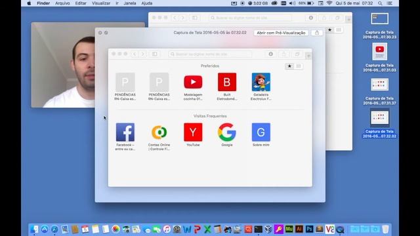Image resolution: width=420 pixels, height=236 pixels.
Task: Open the first PENDÊNCIAS RN-Caixa favorite tile
Action: point(125,87)
